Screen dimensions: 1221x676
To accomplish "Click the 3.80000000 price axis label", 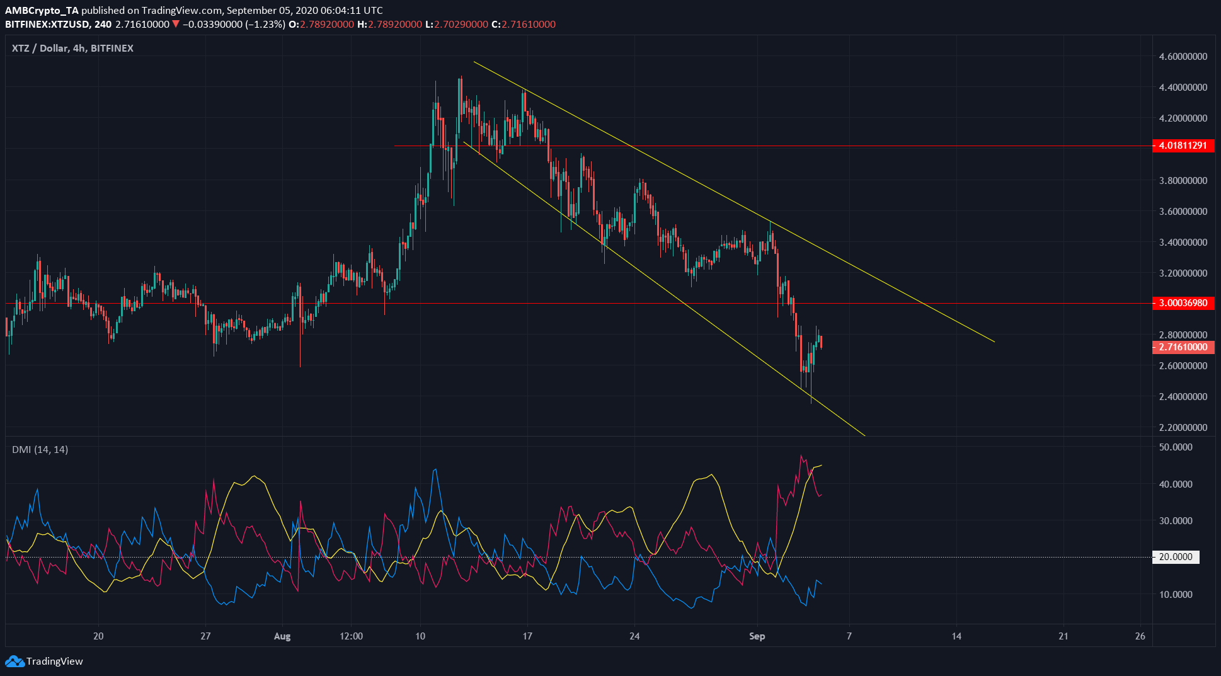I will tap(1183, 180).
